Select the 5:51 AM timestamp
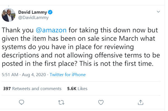Screen dimensions: 168x111 point(10,75)
